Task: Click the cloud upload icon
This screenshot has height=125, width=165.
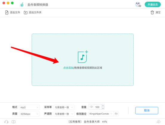Action: coord(158,122)
